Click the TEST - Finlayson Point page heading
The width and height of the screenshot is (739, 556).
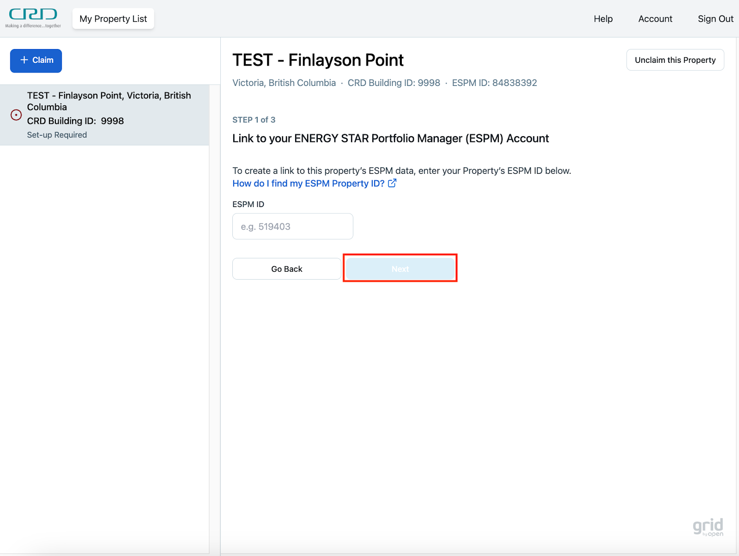pos(318,60)
